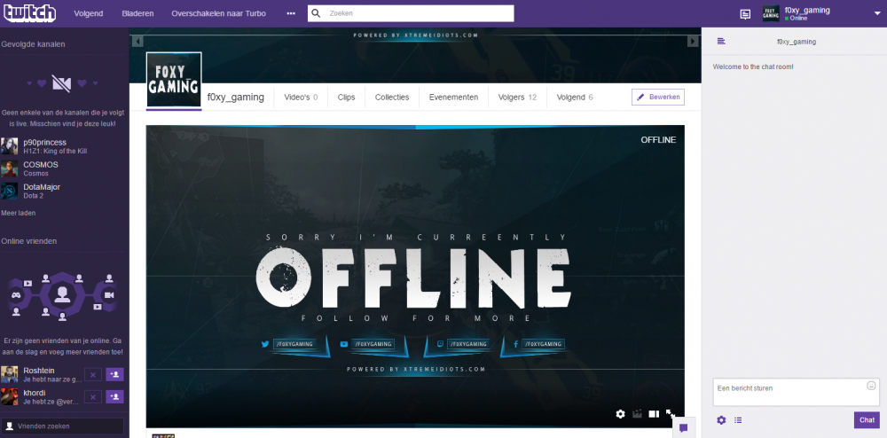Click the Chat send button
887x438 pixels.
[x=867, y=420]
